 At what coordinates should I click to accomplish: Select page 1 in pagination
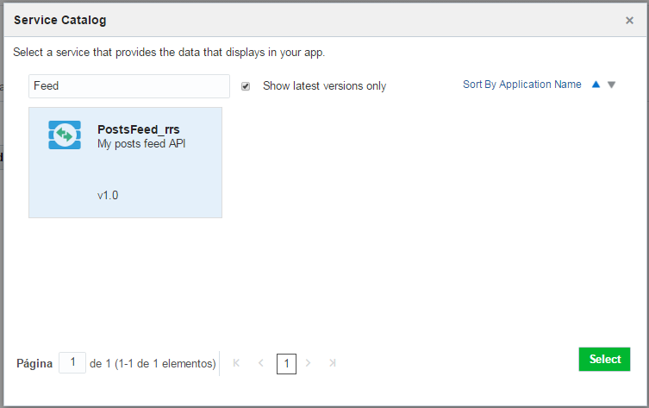[286, 364]
